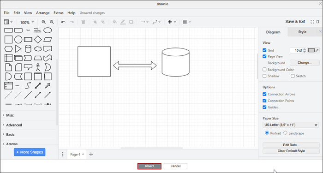Screen dimensions: 323x173
Task: Switch to the Style tab
Action: [x=302, y=32]
